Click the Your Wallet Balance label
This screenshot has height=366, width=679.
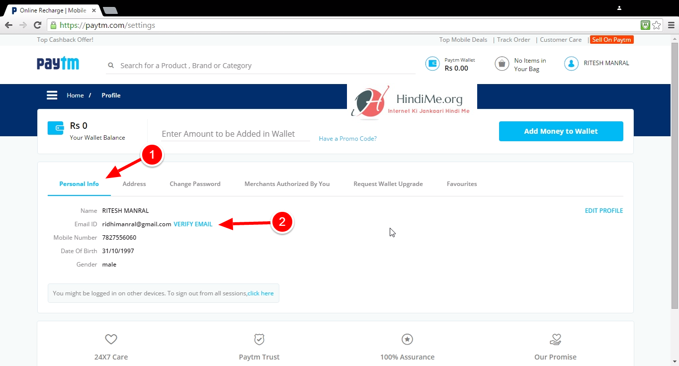pyautogui.click(x=97, y=138)
